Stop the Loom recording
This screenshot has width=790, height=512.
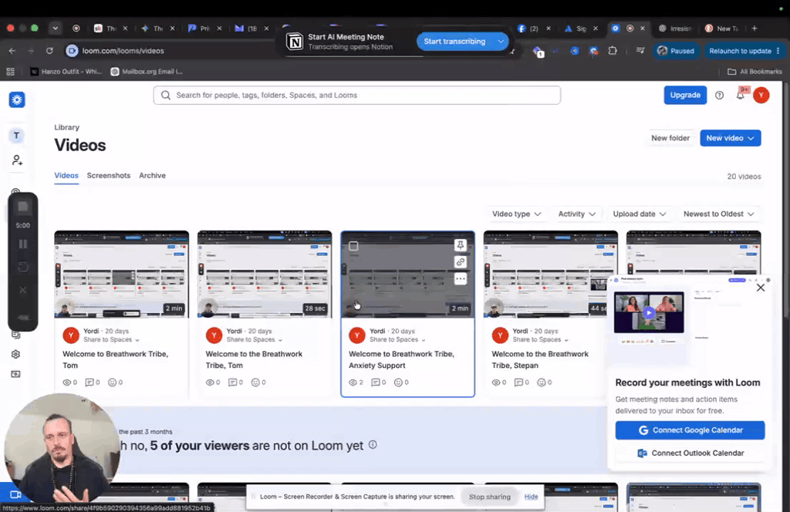tap(22, 207)
